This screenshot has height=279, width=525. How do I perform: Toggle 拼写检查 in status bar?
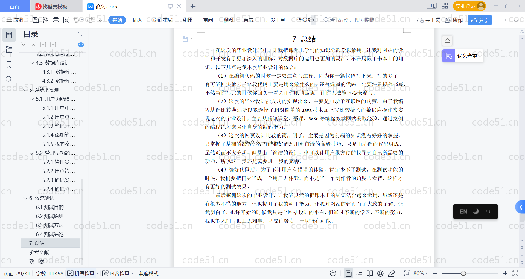[x=82, y=273]
